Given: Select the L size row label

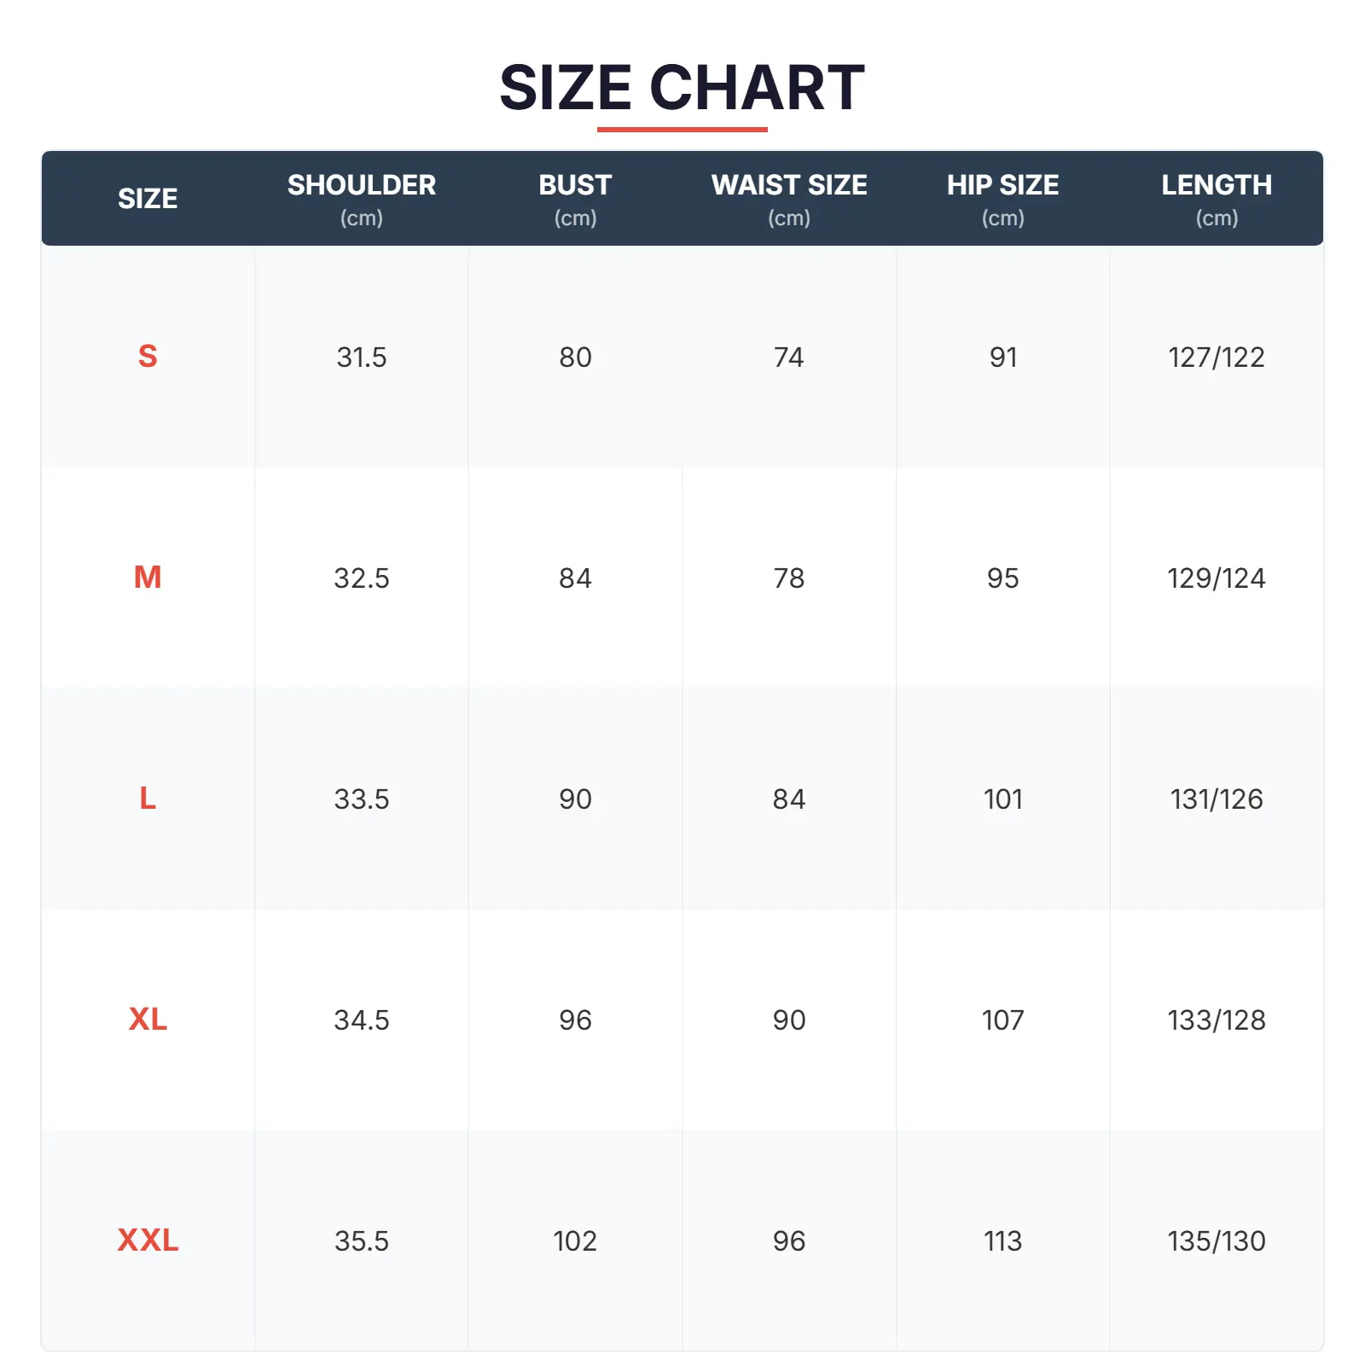Looking at the screenshot, I should point(148,799).
